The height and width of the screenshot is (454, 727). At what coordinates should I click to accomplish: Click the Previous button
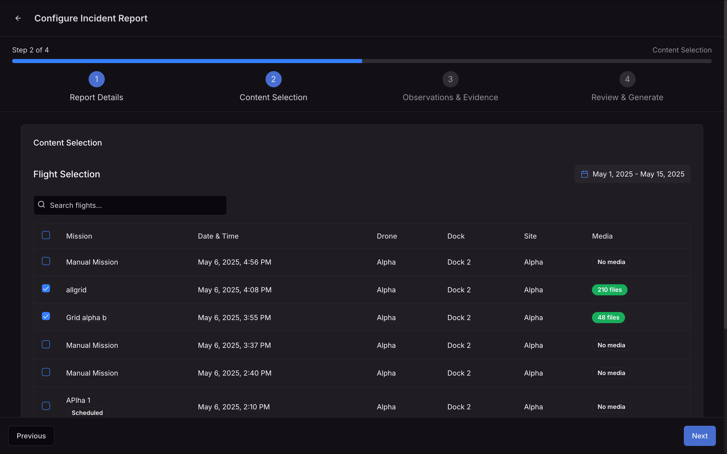coord(31,436)
